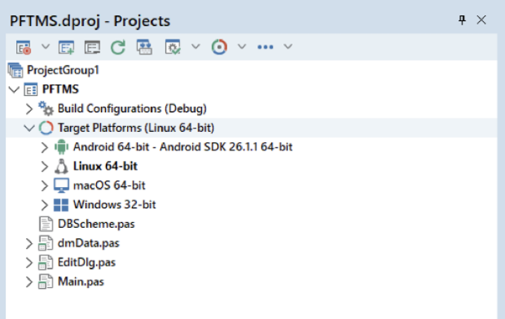The image size is (505, 319).
Task: Click the Activate/Debug project toolbar icon
Action: click(23, 47)
